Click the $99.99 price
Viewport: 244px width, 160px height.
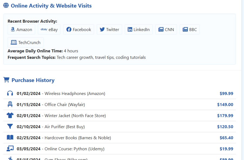point(226,93)
